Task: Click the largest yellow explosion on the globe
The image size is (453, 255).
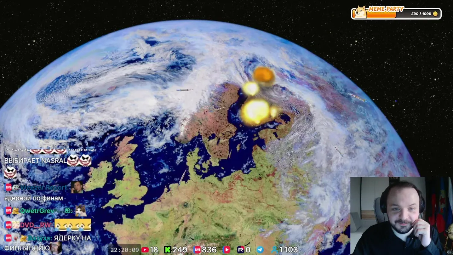Action: click(256, 111)
